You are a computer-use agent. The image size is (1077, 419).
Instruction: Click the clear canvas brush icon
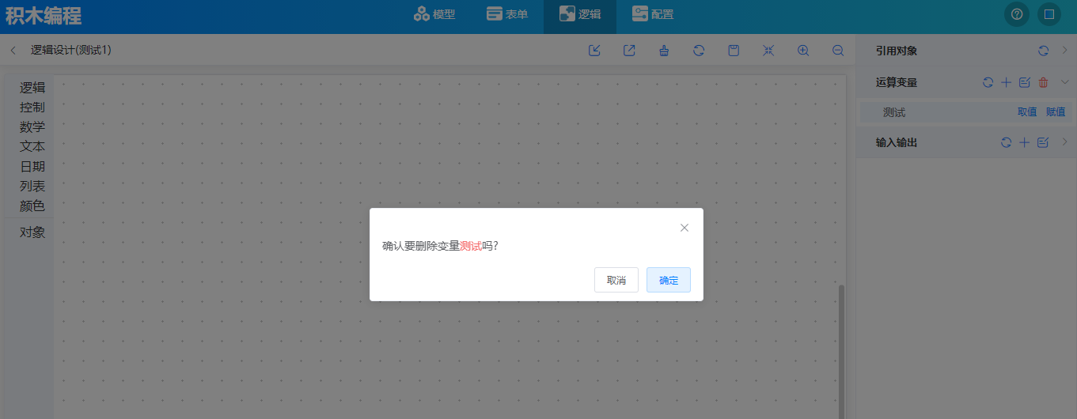[x=664, y=51]
